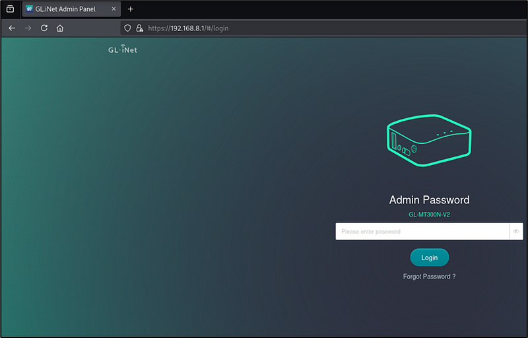This screenshot has height=338, width=528.
Task: Click the Login button
Action: click(x=430, y=257)
